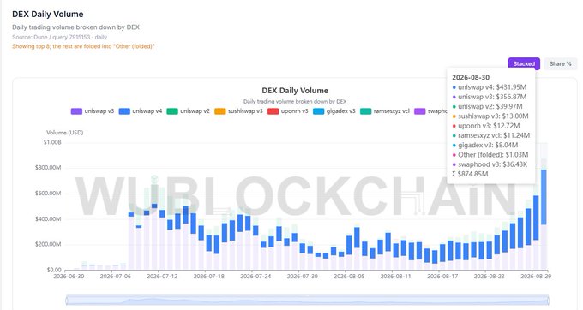Click subtitle under the page heading
The width and height of the screenshot is (583, 310).
(75, 27)
